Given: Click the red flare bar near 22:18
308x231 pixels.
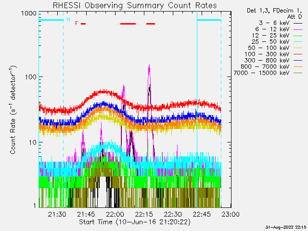Looking at the screenshot, I should pos(151,24).
